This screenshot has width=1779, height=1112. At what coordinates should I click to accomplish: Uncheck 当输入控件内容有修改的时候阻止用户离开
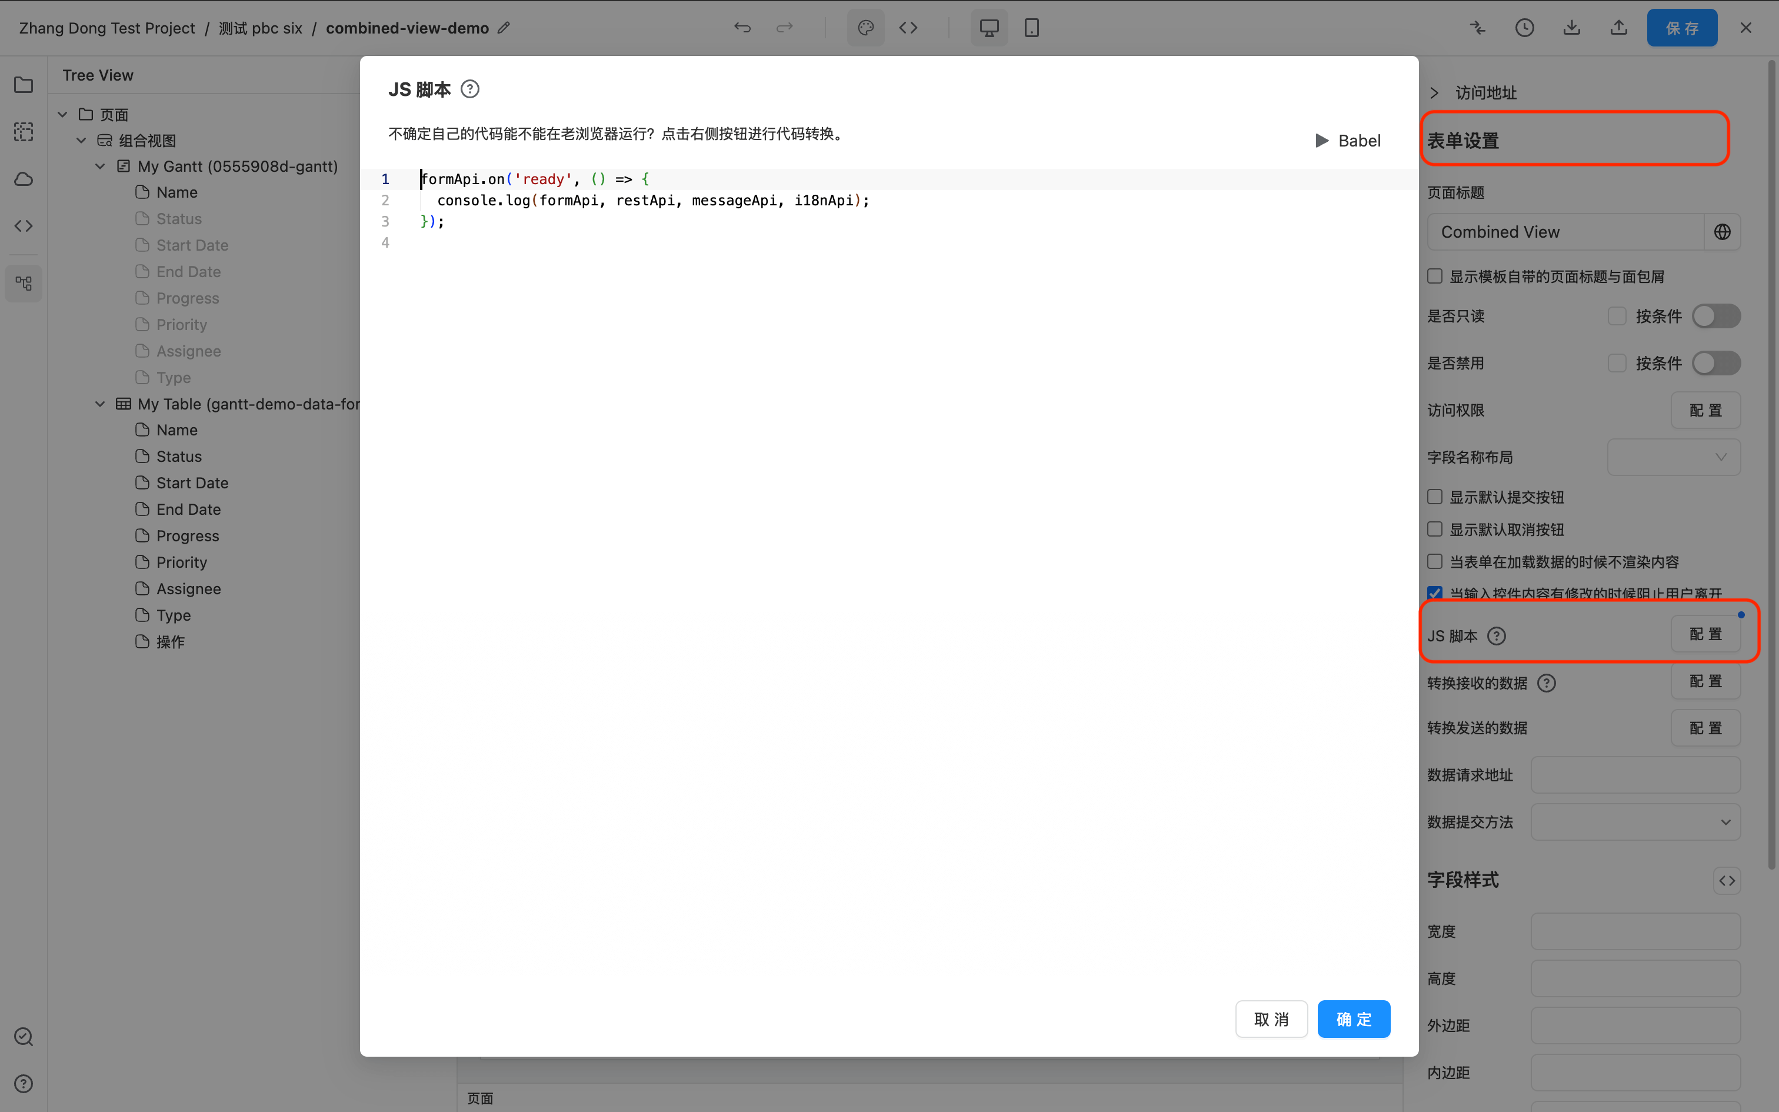click(1435, 593)
